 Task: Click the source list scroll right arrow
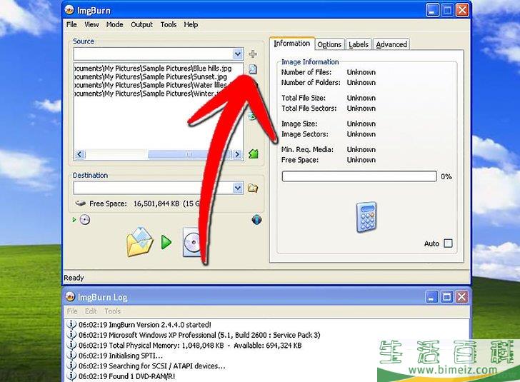coord(237,154)
